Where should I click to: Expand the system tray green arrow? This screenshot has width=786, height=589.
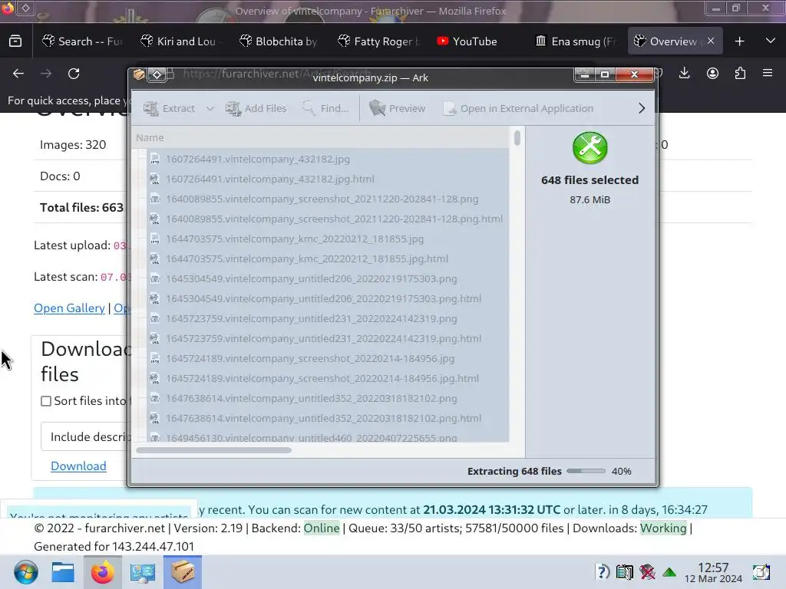coord(669,572)
